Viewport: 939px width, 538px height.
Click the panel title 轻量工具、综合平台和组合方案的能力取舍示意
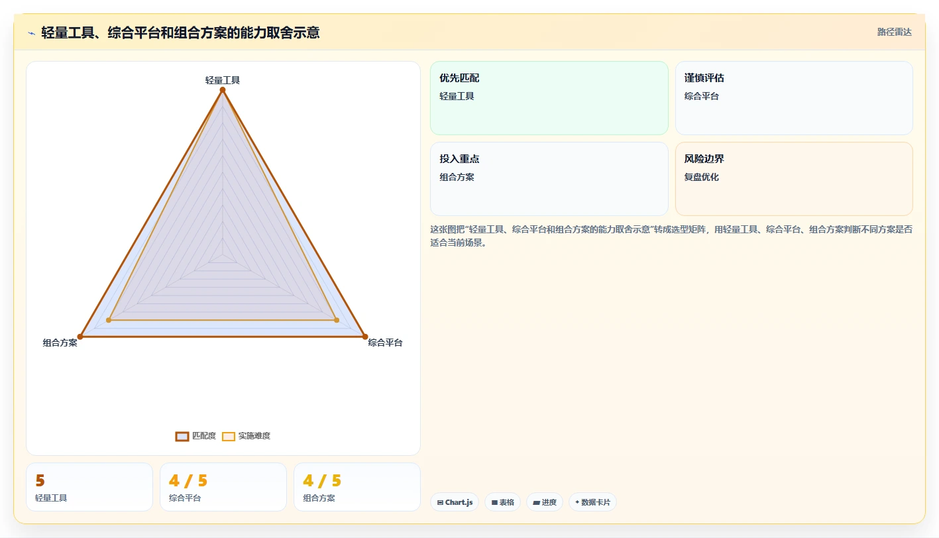click(x=180, y=32)
